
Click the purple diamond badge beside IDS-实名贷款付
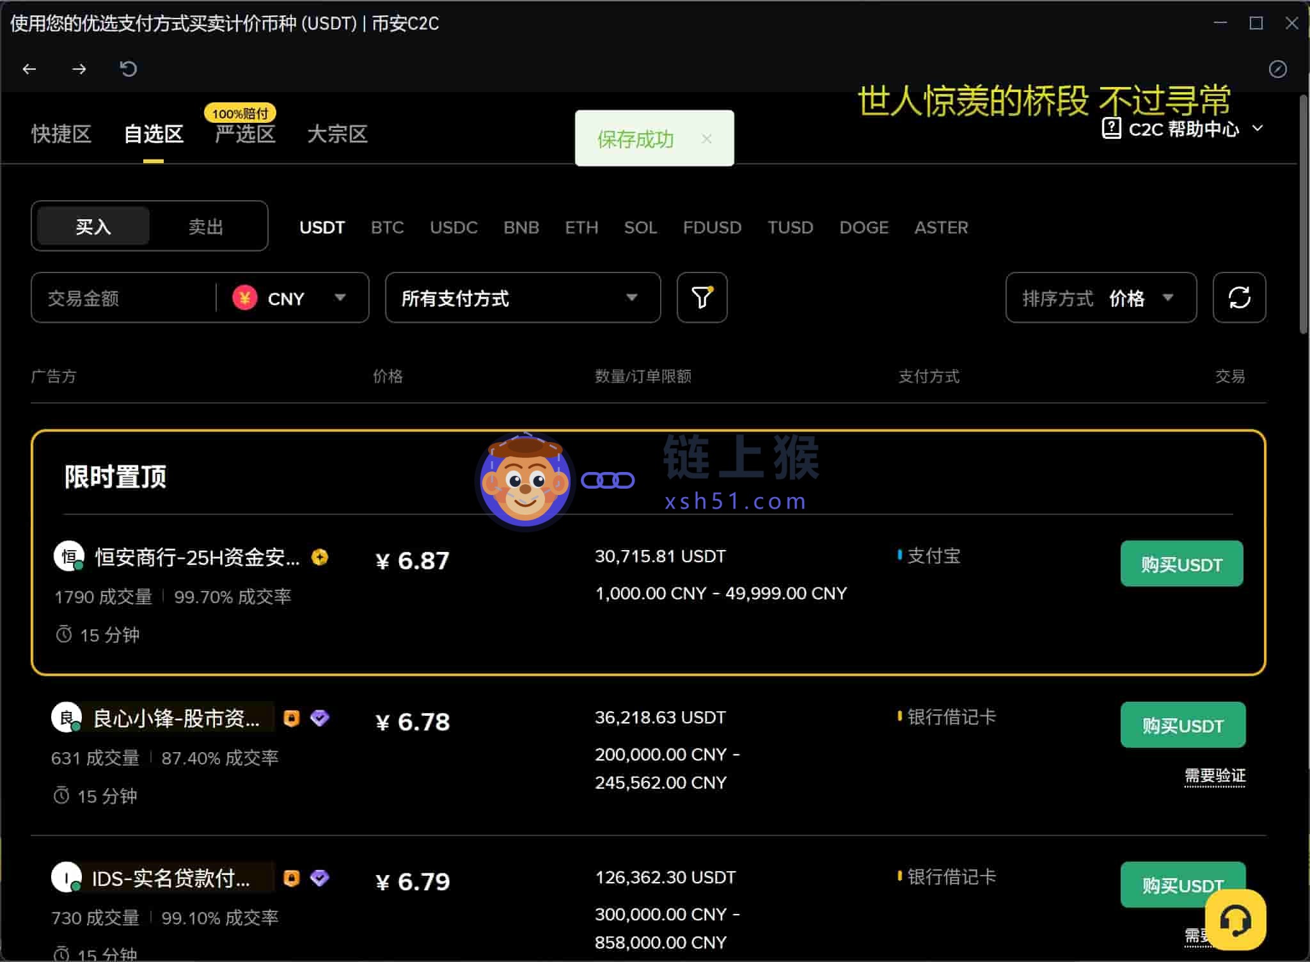point(320,878)
